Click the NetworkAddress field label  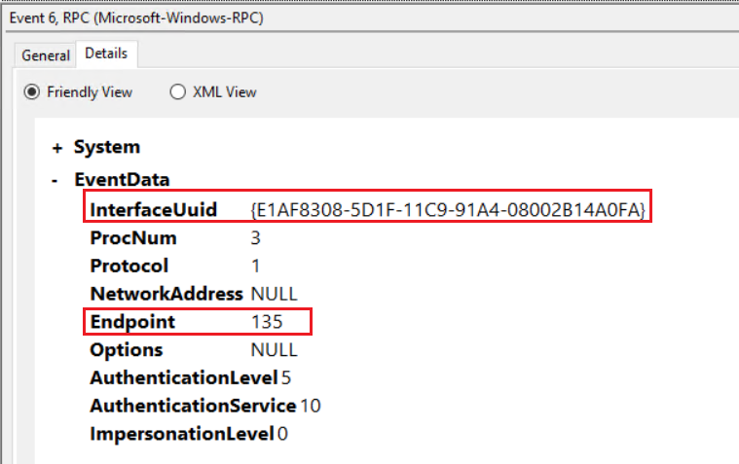[x=166, y=293]
